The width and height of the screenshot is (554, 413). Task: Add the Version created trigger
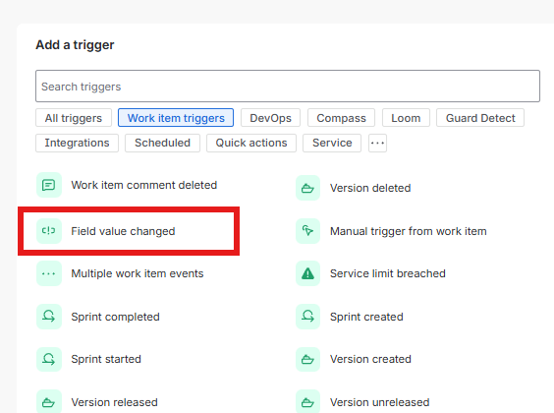354,359
